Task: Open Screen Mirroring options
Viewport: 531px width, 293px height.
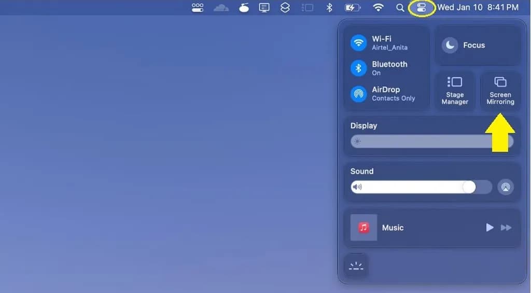Action: coord(500,91)
